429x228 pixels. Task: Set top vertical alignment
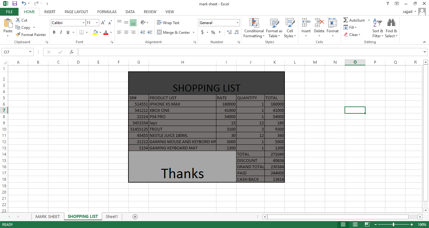[x=119, y=23]
